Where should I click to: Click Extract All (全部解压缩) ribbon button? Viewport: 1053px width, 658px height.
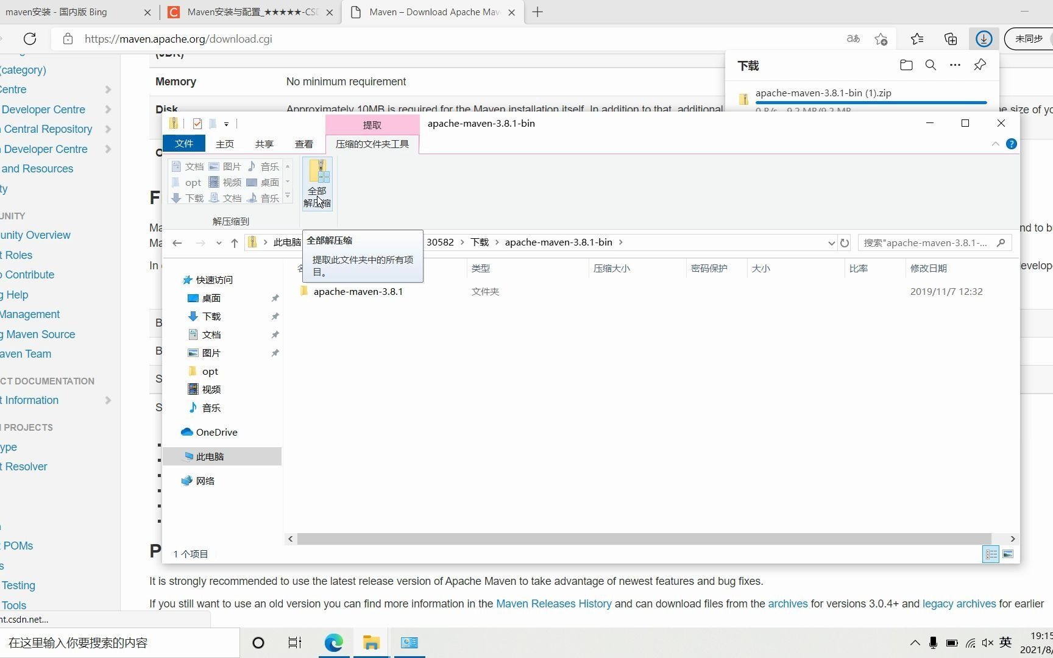(x=317, y=183)
